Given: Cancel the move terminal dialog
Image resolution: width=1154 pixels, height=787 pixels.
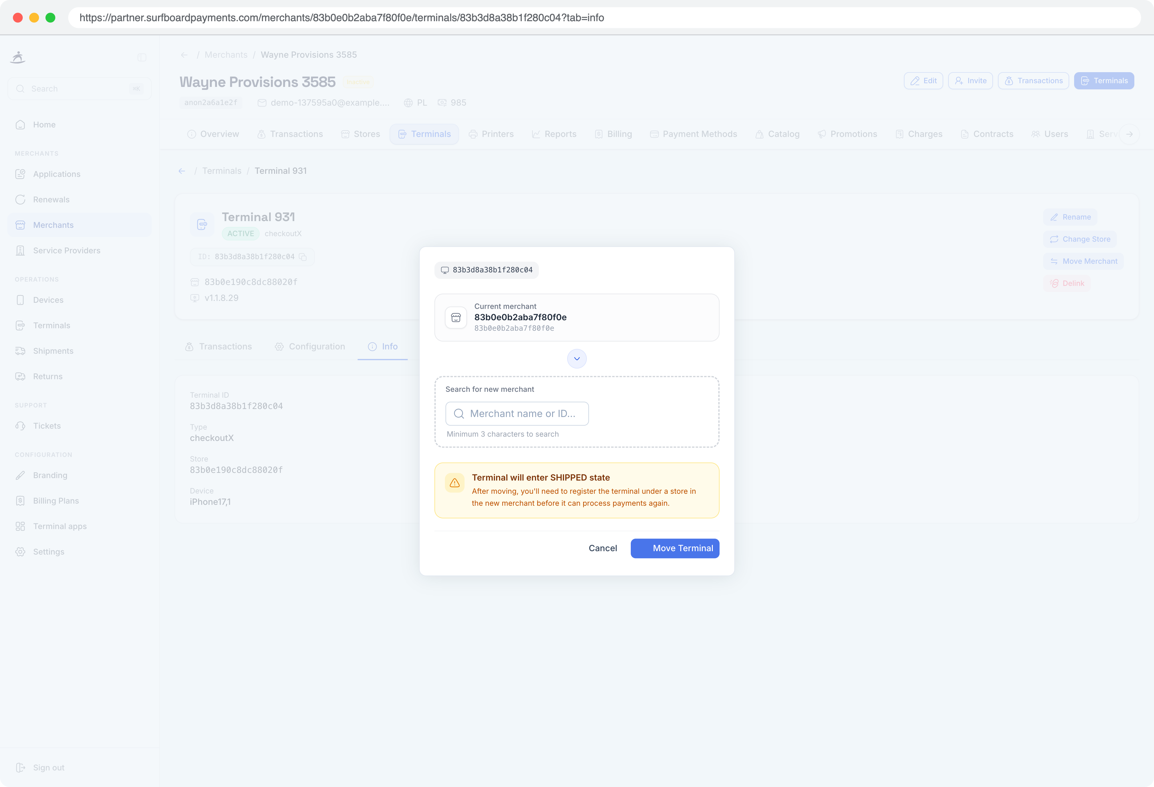Looking at the screenshot, I should pos(602,548).
